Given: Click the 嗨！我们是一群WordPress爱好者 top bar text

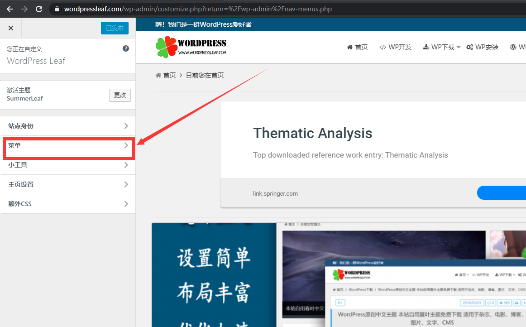Looking at the screenshot, I should click(203, 24).
